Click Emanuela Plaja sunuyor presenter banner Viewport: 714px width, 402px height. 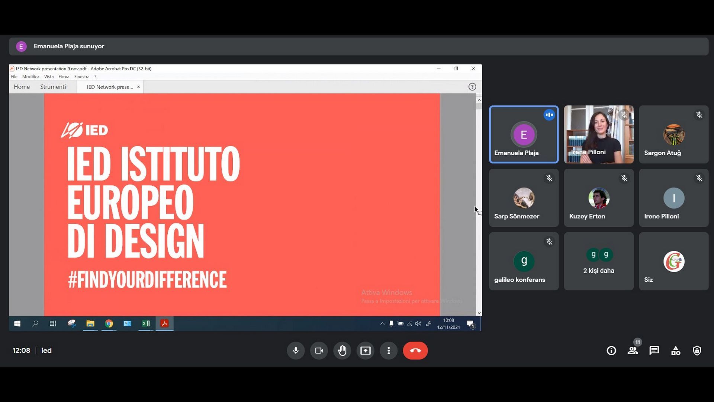(358, 46)
